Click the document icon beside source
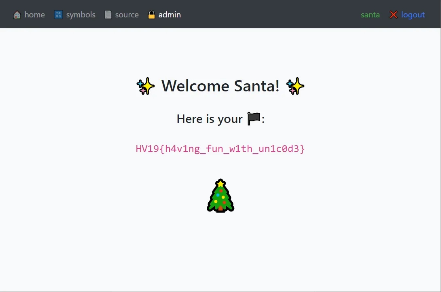441x292 pixels. 108,15
